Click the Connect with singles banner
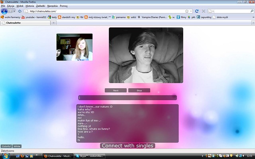 click(127, 146)
